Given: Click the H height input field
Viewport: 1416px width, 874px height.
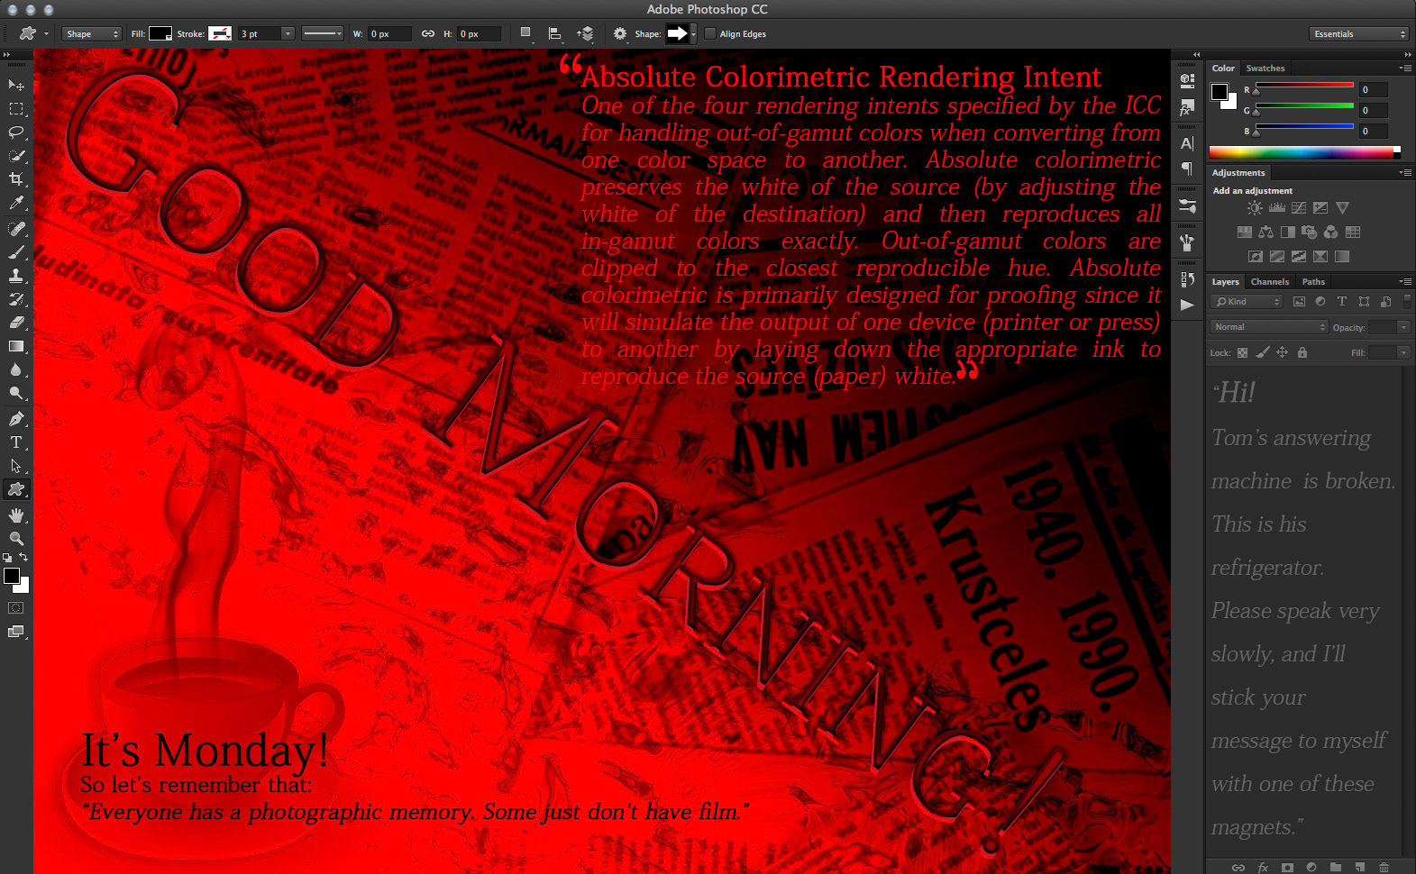Looking at the screenshot, I should pos(479,34).
